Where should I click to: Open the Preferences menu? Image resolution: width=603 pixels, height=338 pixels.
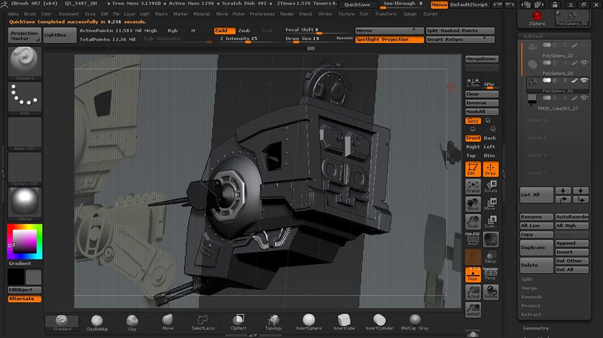pos(262,14)
